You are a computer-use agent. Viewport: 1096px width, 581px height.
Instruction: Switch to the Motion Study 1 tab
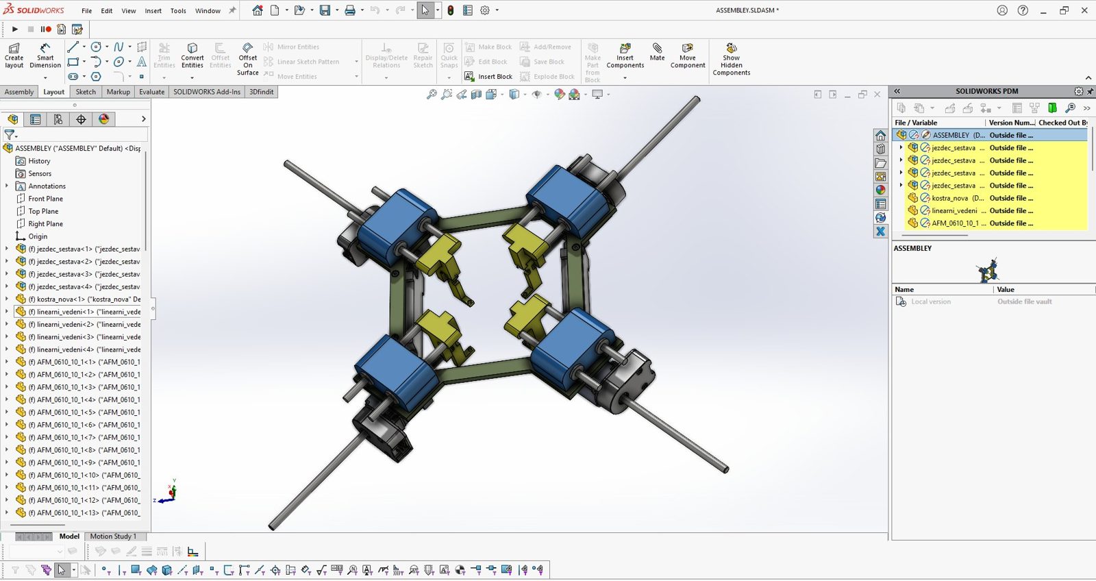click(113, 536)
